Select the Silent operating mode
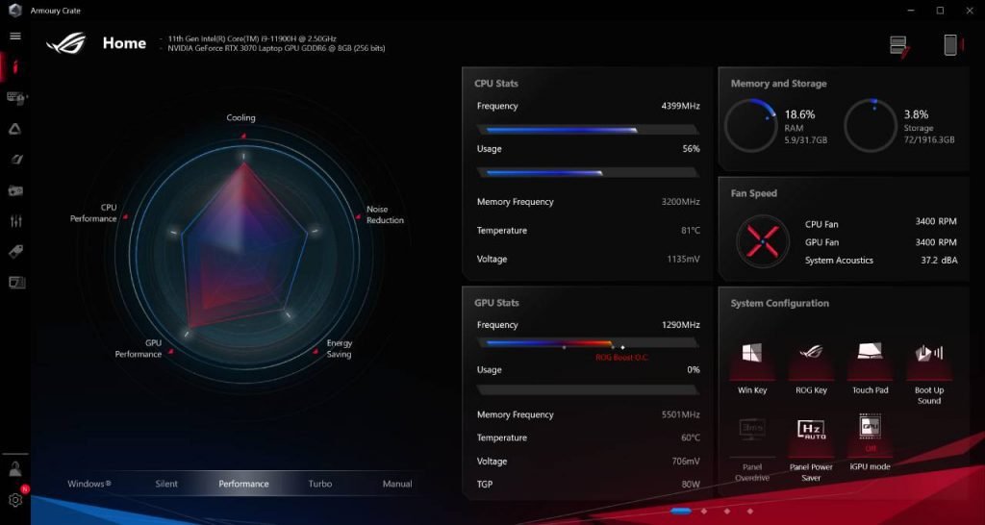Viewport: 985px width, 525px height. pyautogui.click(x=166, y=484)
